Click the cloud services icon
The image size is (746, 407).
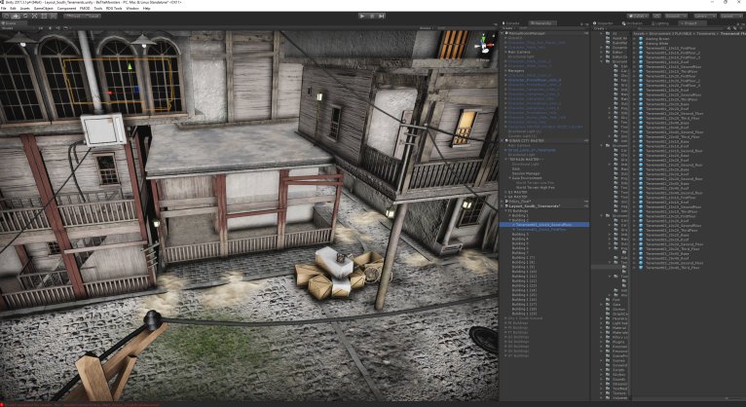(x=656, y=16)
